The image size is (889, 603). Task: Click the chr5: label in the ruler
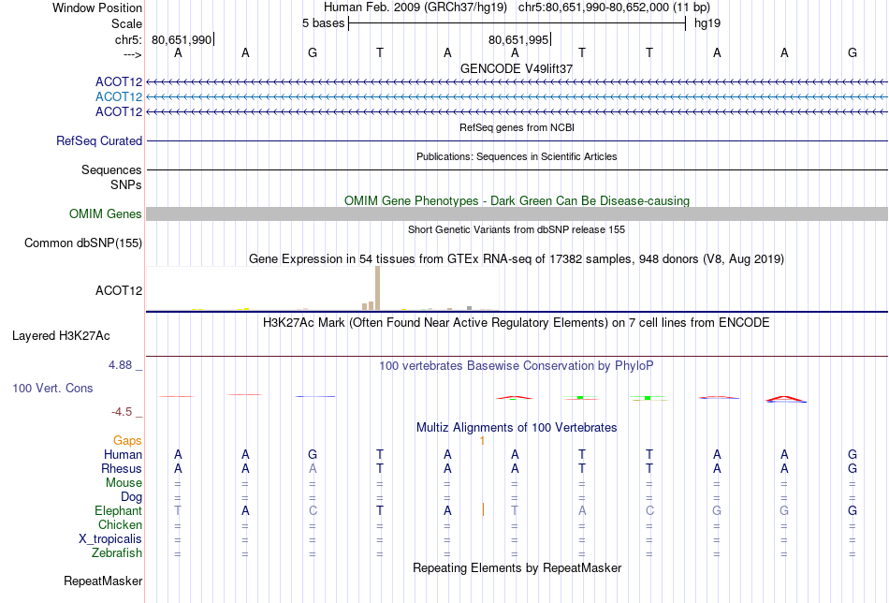click(x=128, y=39)
